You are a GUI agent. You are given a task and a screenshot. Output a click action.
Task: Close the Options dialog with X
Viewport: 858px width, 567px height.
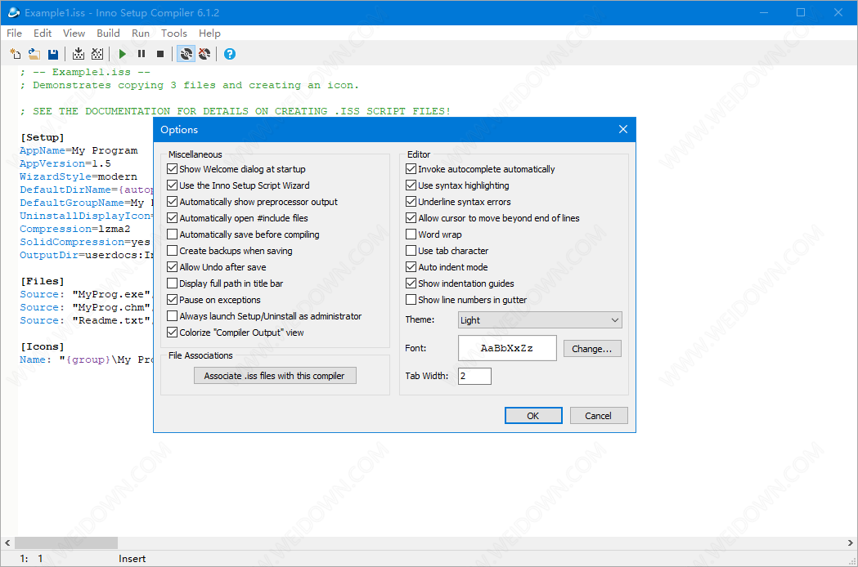coord(622,129)
